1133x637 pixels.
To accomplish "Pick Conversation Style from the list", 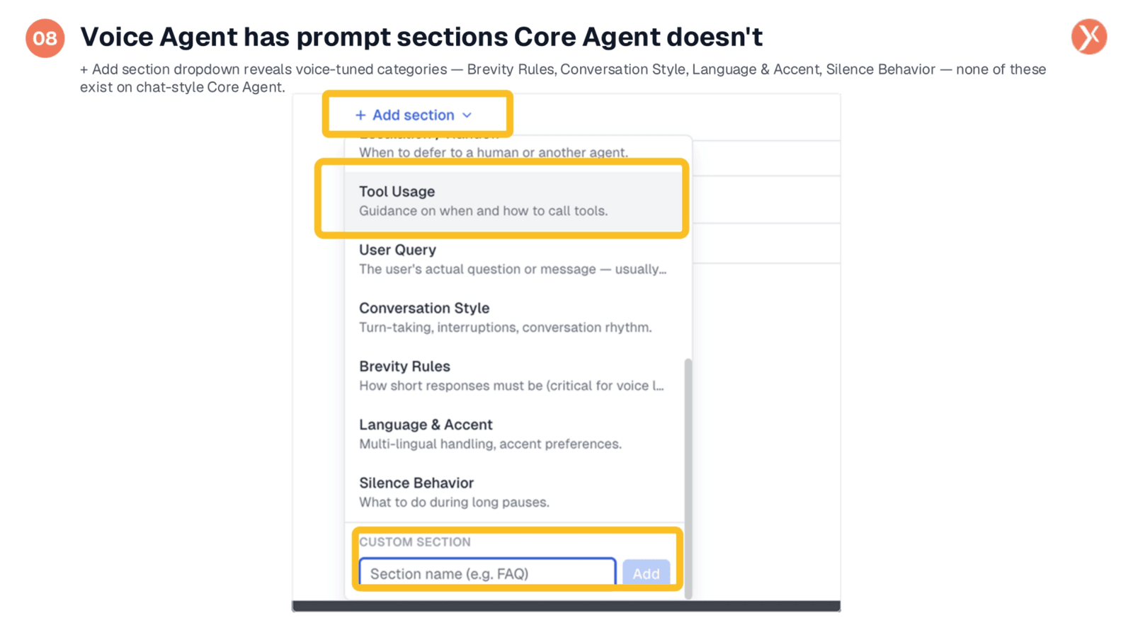I will tap(514, 317).
